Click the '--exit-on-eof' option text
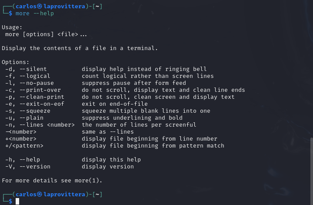Screen dimensions: 313x205 [42, 104]
